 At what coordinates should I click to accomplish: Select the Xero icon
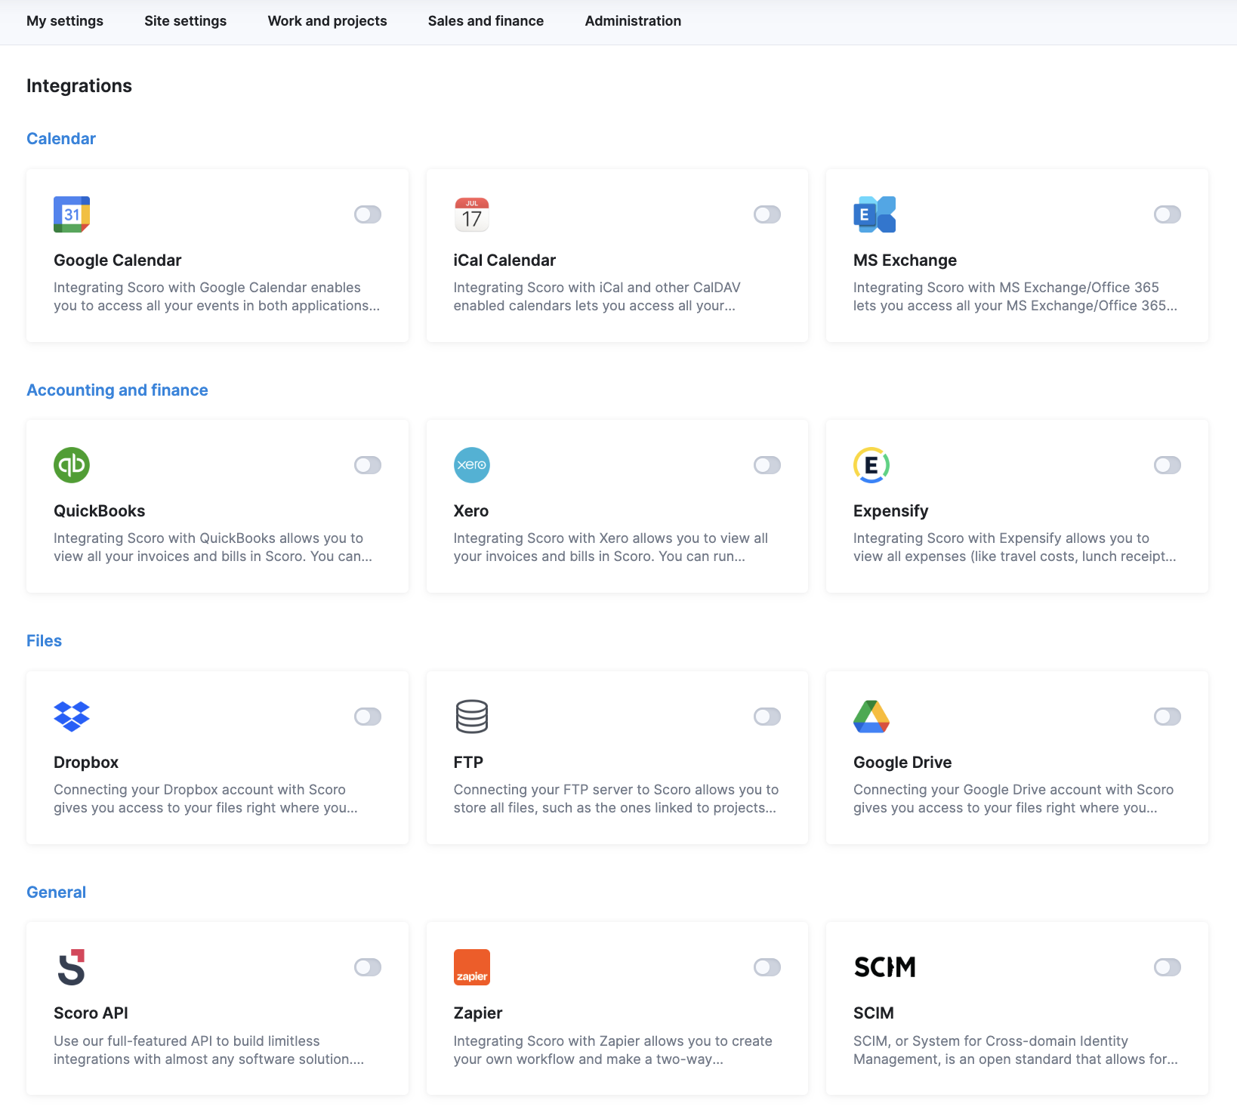[x=471, y=465]
